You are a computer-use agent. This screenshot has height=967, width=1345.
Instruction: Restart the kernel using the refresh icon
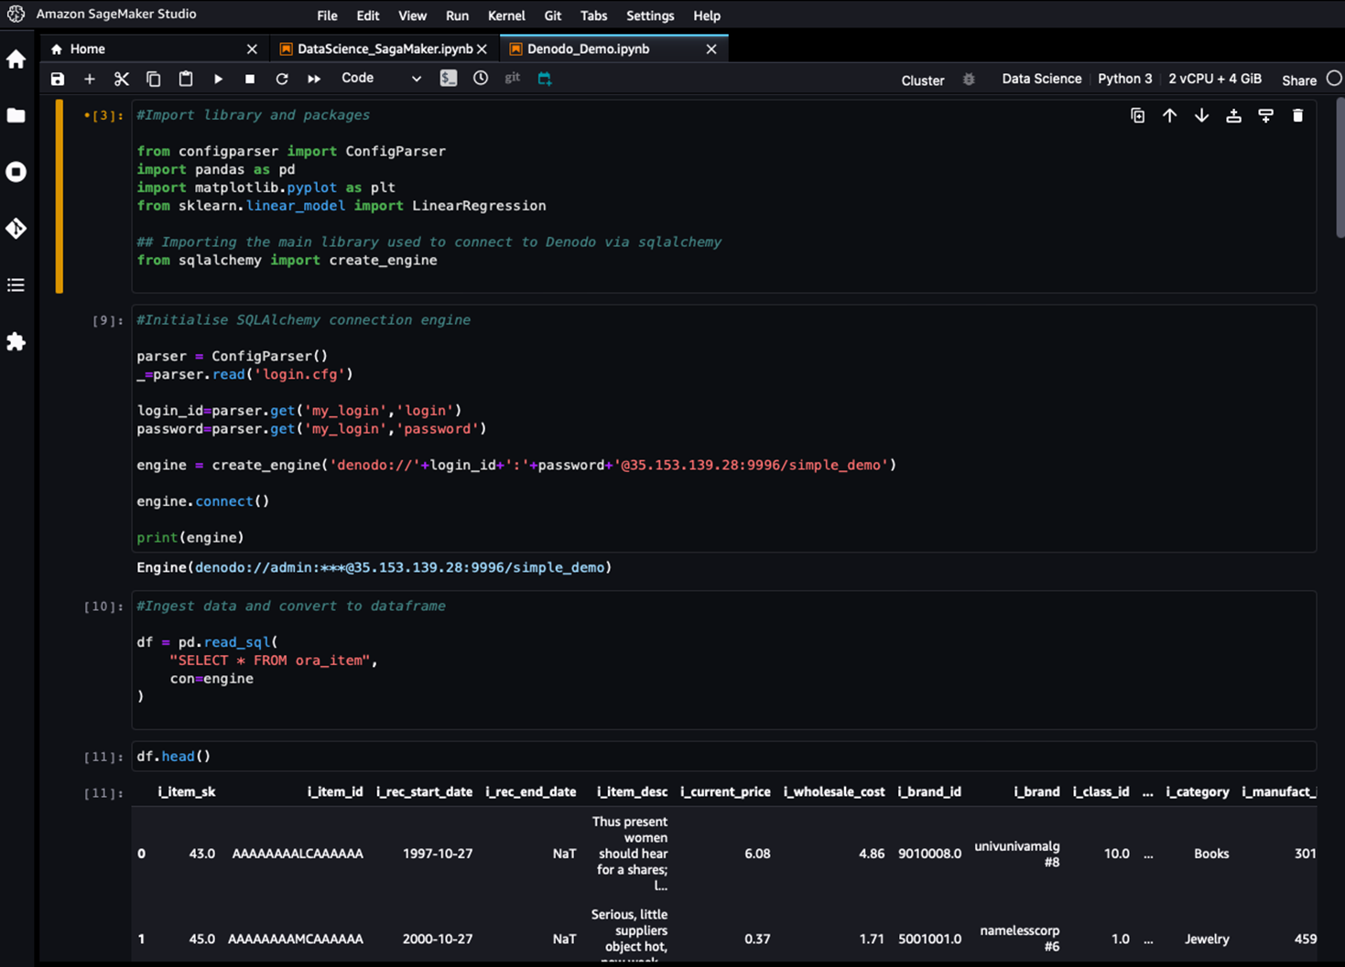click(x=282, y=80)
